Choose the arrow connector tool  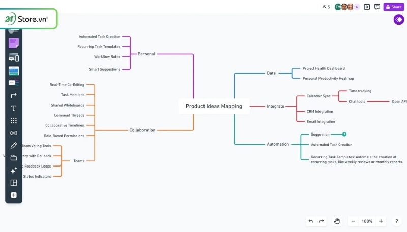[14, 95]
